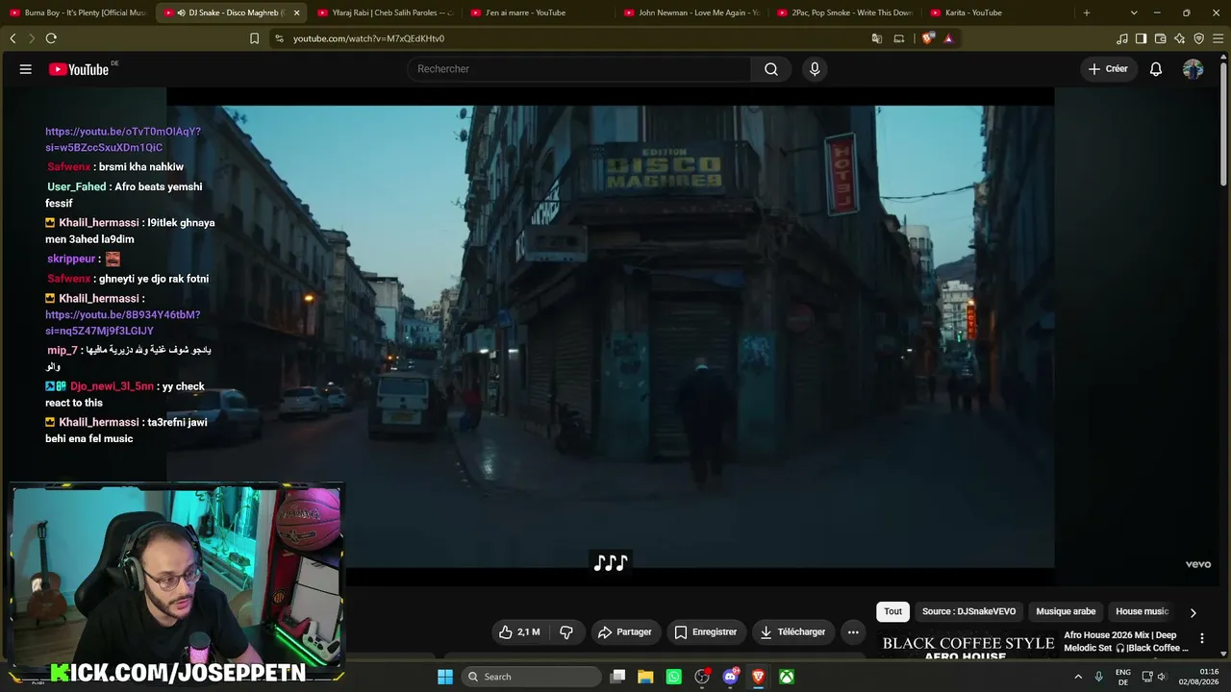Open Discord from the taskbar
This screenshot has width=1231, height=692.
pyautogui.click(x=730, y=677)
